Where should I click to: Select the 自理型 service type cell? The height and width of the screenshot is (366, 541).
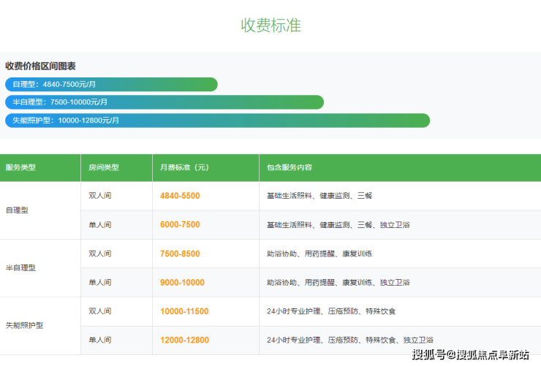pos(17,210)
